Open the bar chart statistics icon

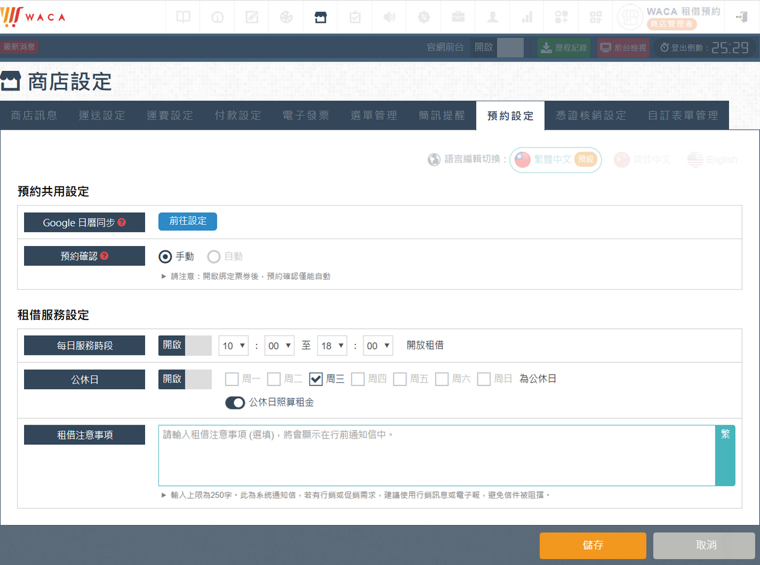coord(526,17)
